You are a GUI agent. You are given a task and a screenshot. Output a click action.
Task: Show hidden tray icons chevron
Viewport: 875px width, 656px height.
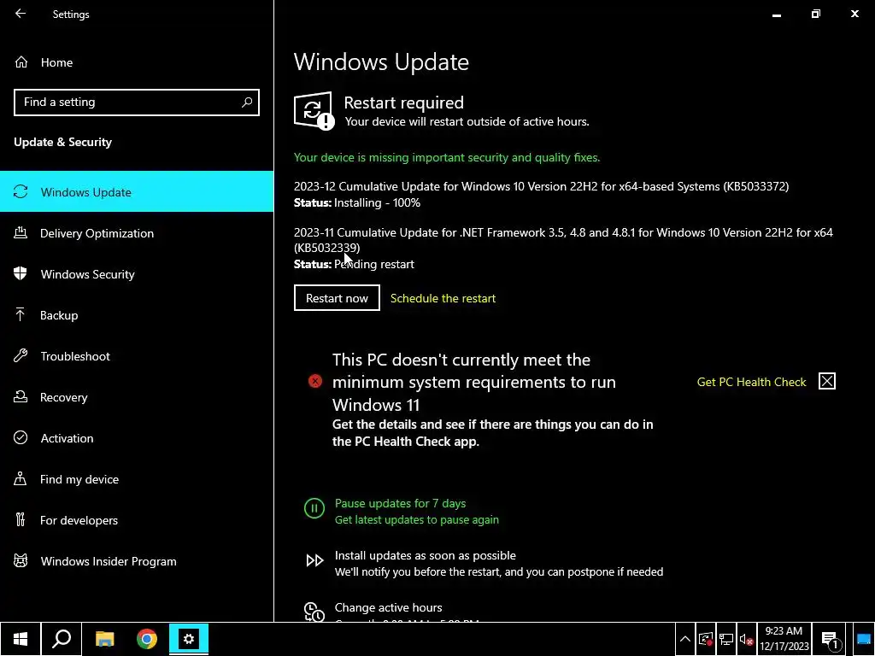[x=685, y=640]
